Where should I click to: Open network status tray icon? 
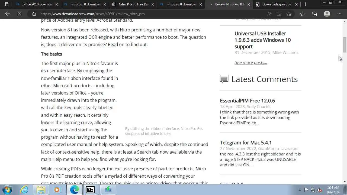click(x=313, y=190)
